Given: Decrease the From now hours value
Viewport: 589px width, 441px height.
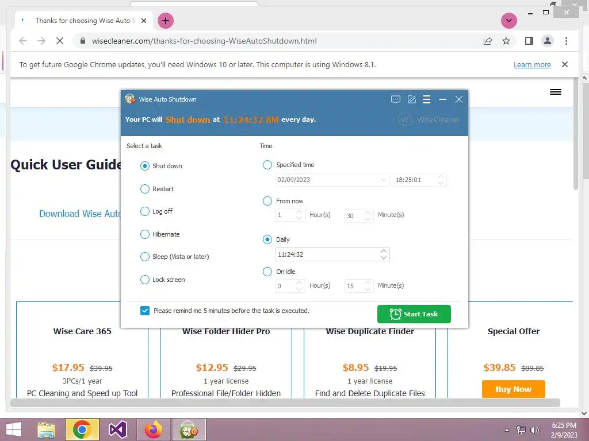Looking at the screenshot, I should 299,218.
